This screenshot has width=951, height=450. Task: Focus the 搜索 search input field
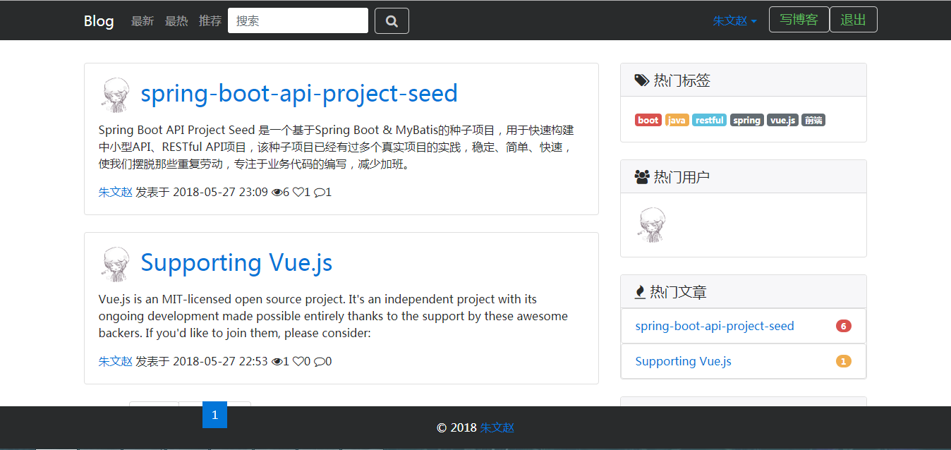pos(298,20)
